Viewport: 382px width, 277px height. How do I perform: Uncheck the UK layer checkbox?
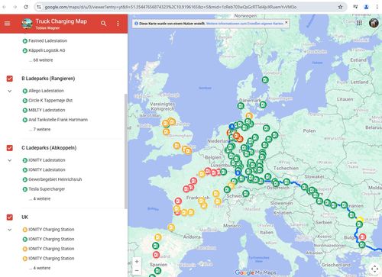pos(10,217)
